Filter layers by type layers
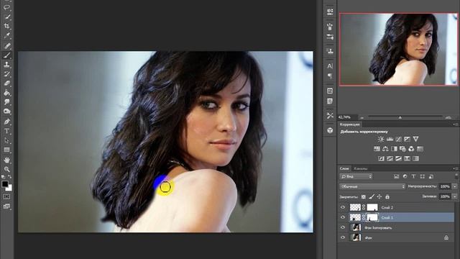Viewport: 460px width, 259px height. coord(414,176)
